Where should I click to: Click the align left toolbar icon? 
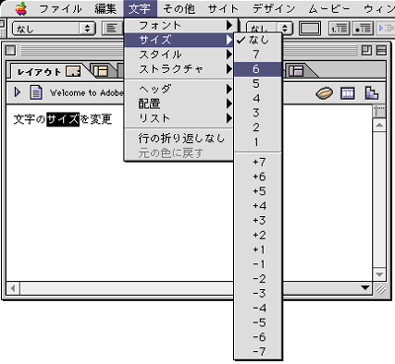(x=112, y=29)
